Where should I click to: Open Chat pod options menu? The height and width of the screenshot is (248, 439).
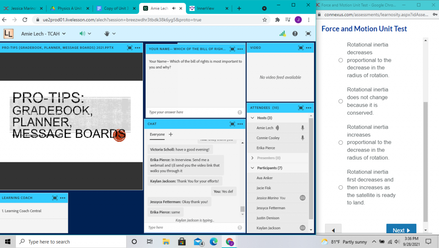[240, 124]
